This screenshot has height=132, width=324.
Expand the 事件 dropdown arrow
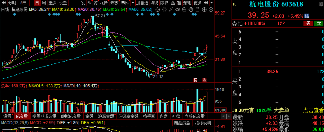click(x=132, y=3)
